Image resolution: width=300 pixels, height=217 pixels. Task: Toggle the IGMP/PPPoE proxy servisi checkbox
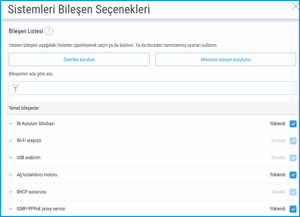click(x=293, y=209)
